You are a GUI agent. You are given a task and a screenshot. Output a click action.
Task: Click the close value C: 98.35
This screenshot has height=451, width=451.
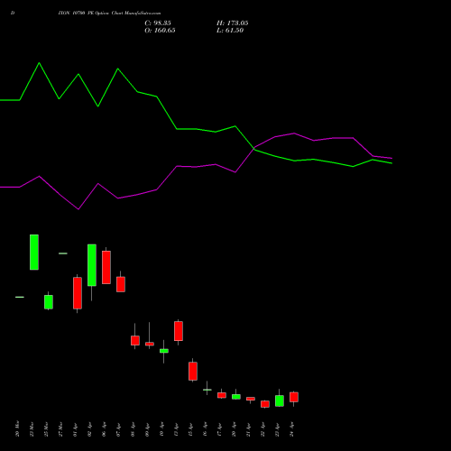point(158,23)
